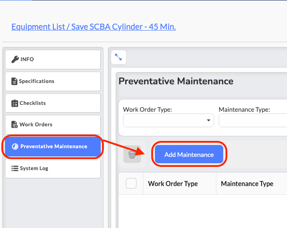This screenshot has width=287, height=228.
Task: Expand panel with the arrows icon
Action: 118,57
